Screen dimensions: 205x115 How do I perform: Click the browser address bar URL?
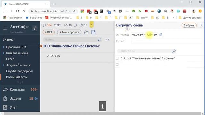click(52, 11)
